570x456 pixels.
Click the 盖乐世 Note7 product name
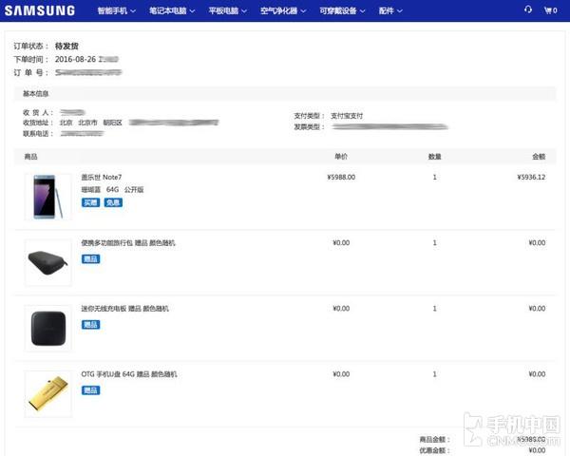click(102, 177)
